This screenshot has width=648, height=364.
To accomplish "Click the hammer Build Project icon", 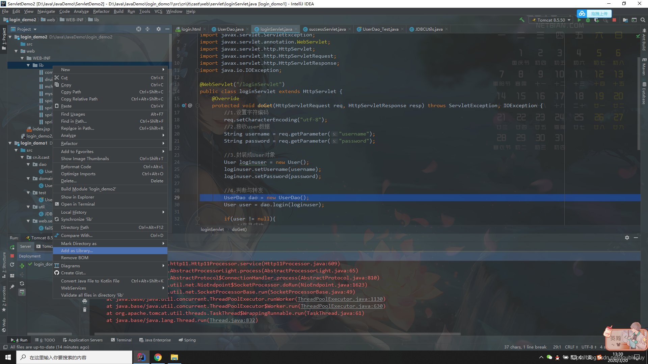I will click(522, 20).
